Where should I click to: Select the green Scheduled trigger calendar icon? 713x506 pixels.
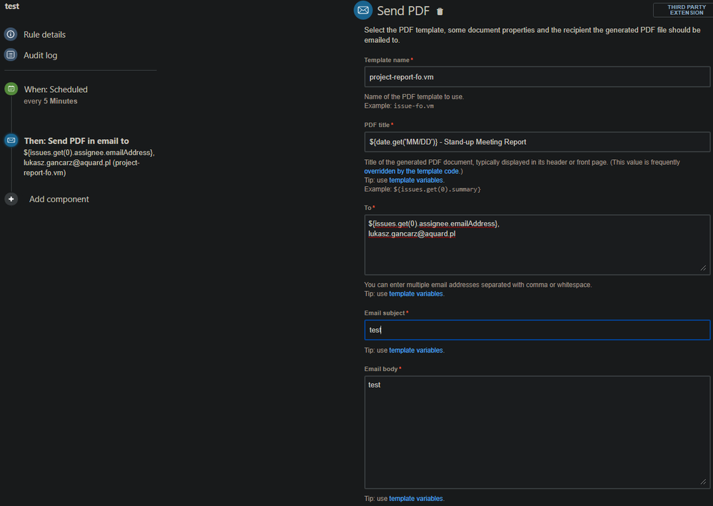click(x=11, y=89)
